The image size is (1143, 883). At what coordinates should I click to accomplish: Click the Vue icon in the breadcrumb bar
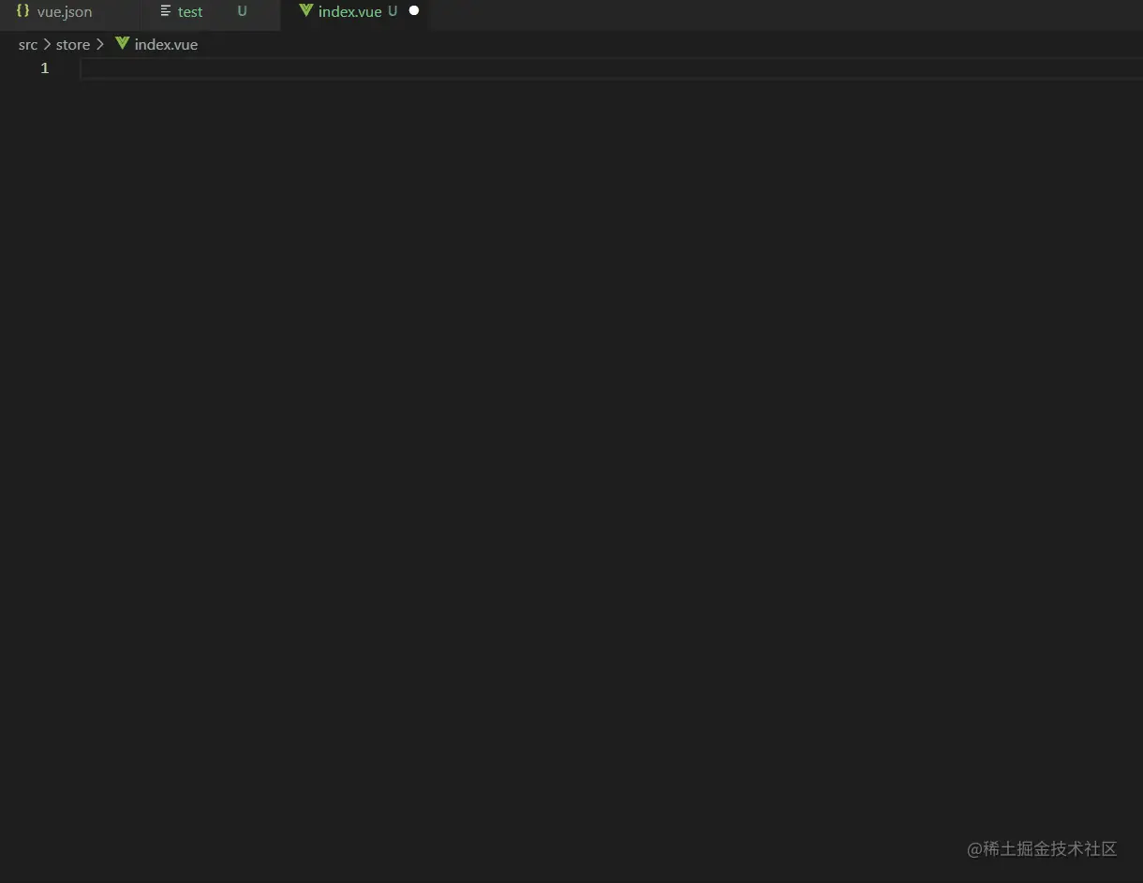[x=122, y=43]
